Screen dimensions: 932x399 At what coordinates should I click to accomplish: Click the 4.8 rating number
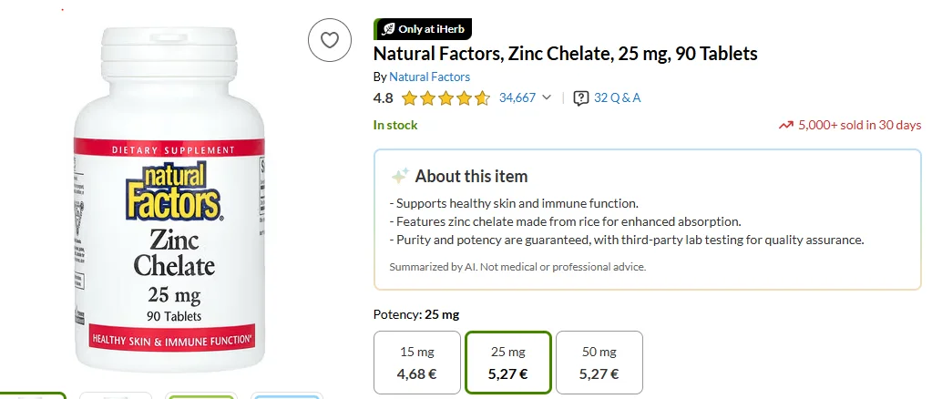point(384,98)
